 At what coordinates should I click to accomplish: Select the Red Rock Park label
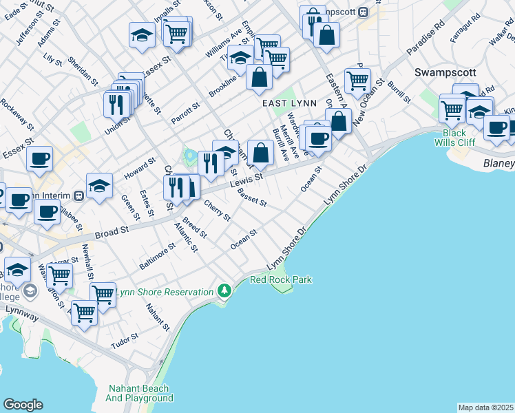click(281, 279)
